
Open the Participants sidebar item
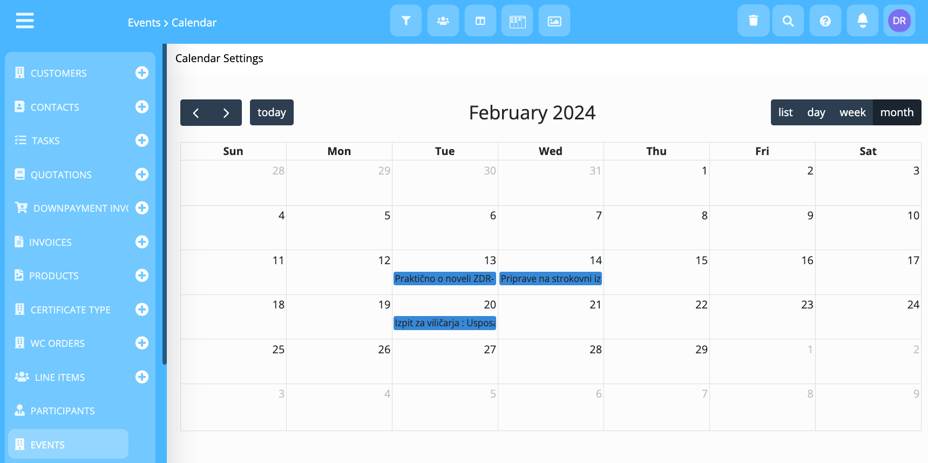point(62,411)
